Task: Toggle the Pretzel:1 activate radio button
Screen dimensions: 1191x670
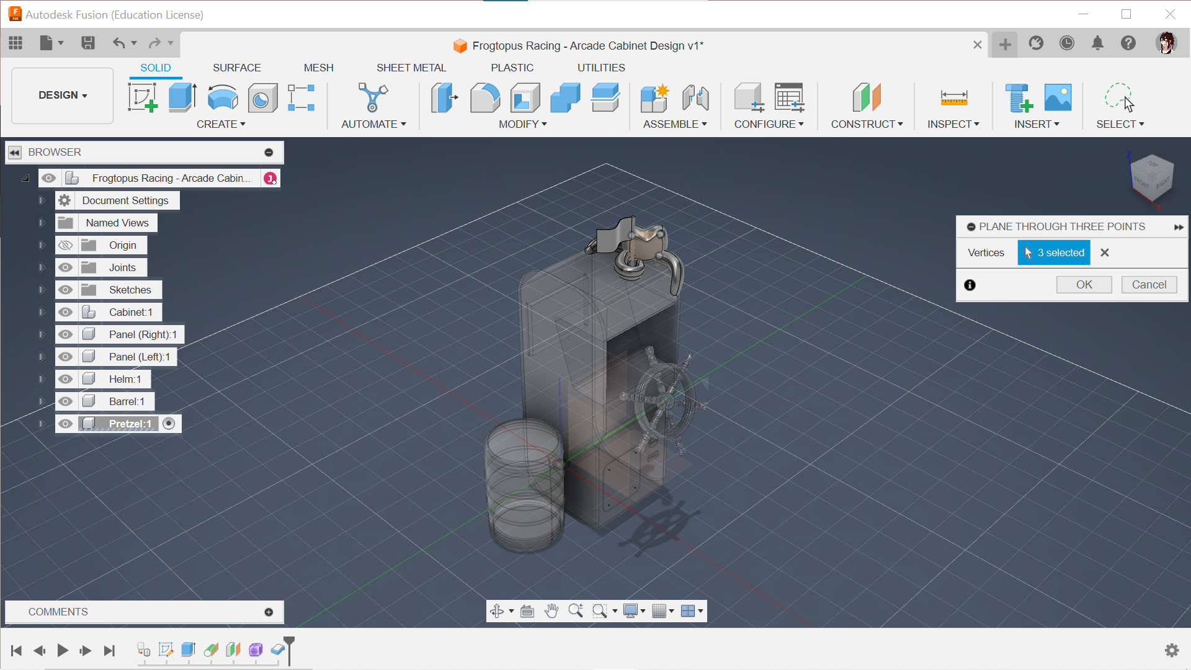Action: (x=169, y=424)
